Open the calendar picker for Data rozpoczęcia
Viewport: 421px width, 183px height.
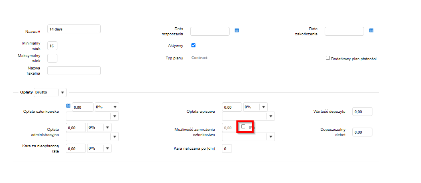(x=237, y=31)
